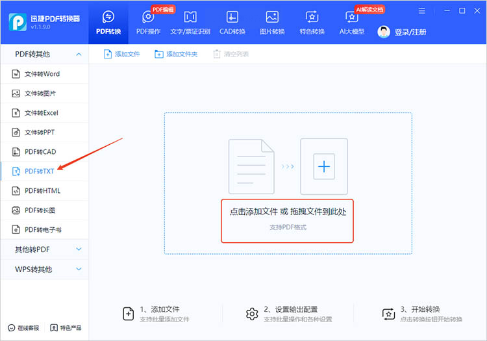The width and height of the screenshot is (487, 341).
Task: Click the PDF编辑 red badge
Action: pyautogui.click(x=163, y=10)
